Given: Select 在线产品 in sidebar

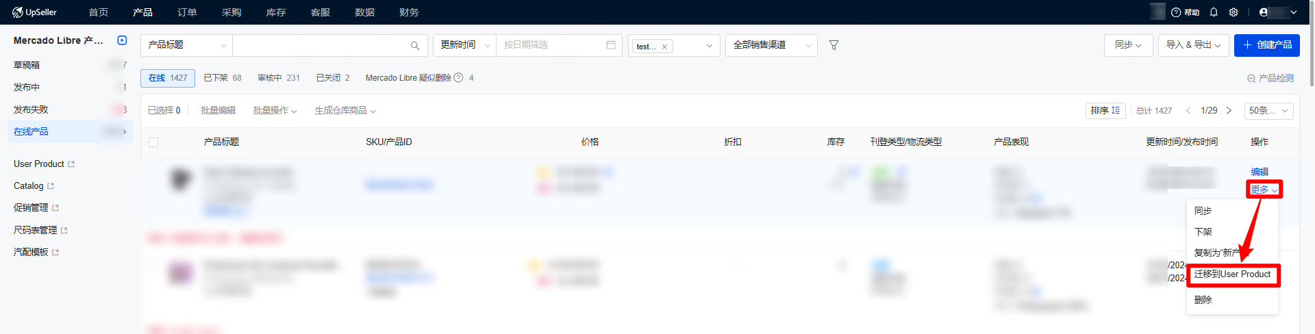Looking at the screenshot, I should click(70, 131).
